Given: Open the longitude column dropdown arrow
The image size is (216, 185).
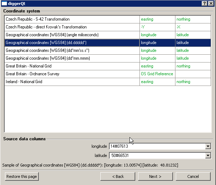Looking at the screenshot, I should (208, 146).
